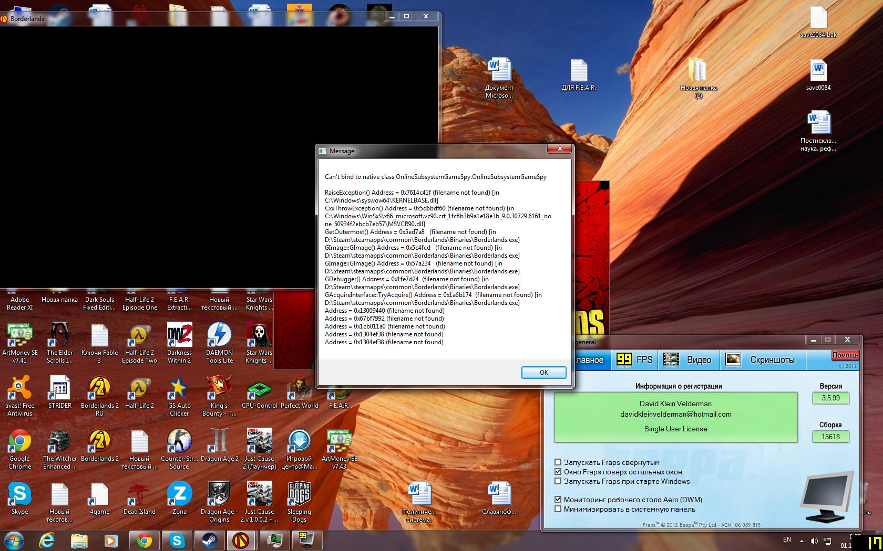This screenshot has height=551, width=883.
Task: Select the 4game desktop shortcut
Action: click(x=99, y=499)
